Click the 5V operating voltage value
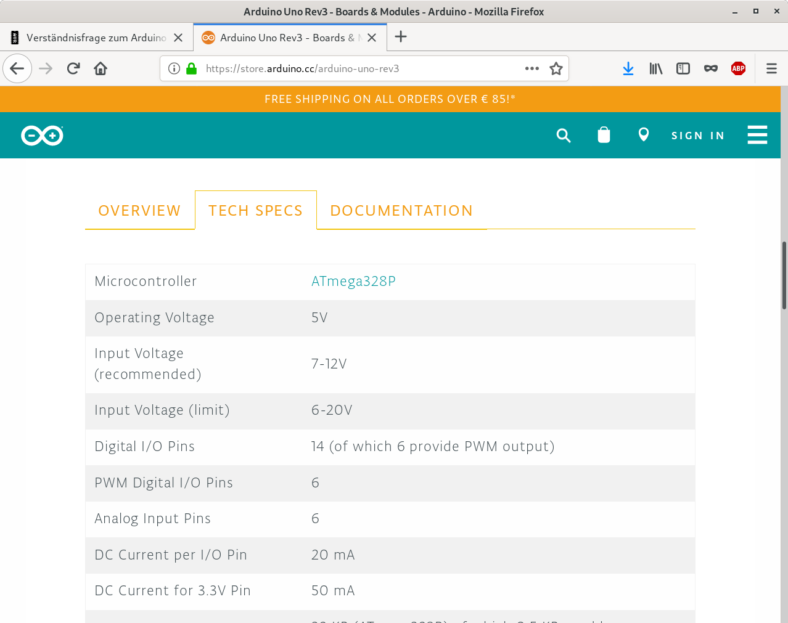Image resolution: width=788 pixels, height=623 pixels. click(319, 318)
